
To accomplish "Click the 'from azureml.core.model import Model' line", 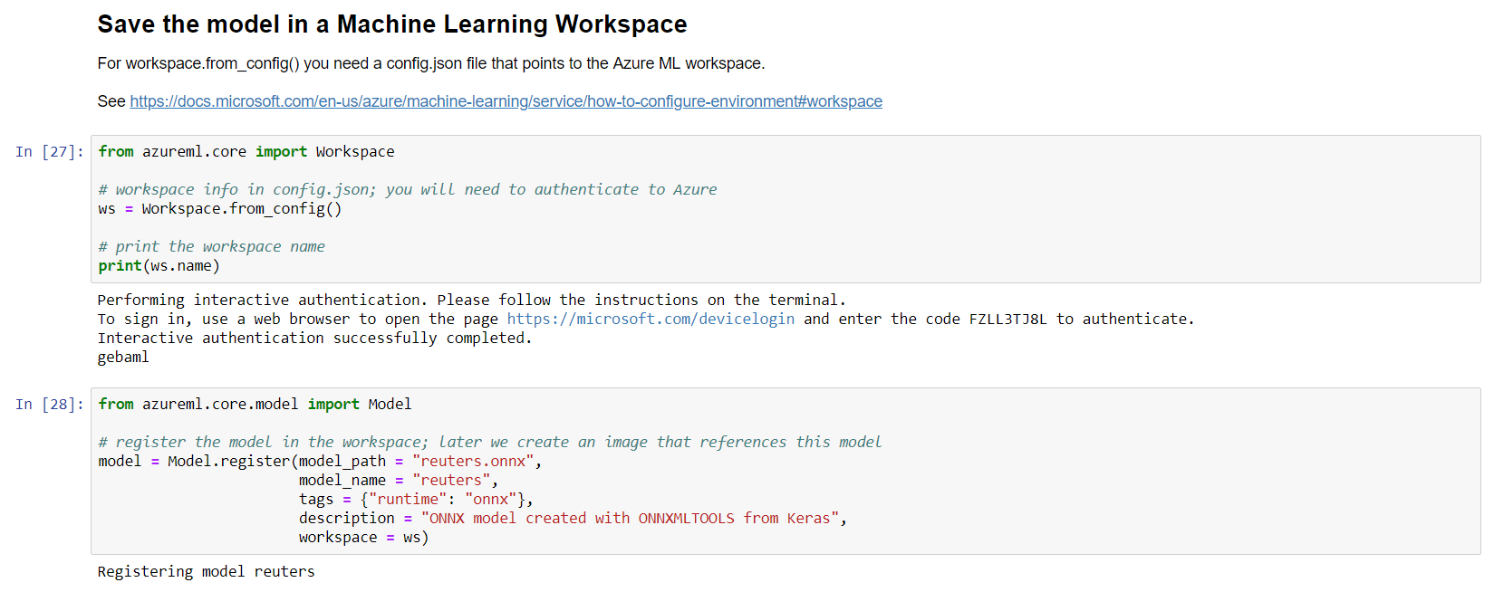I will (255, 405).
